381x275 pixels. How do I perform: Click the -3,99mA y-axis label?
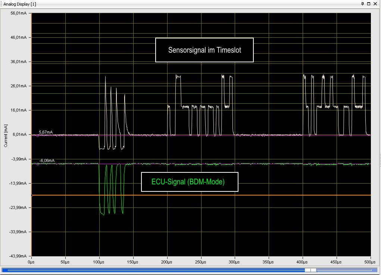click(19, 159)
